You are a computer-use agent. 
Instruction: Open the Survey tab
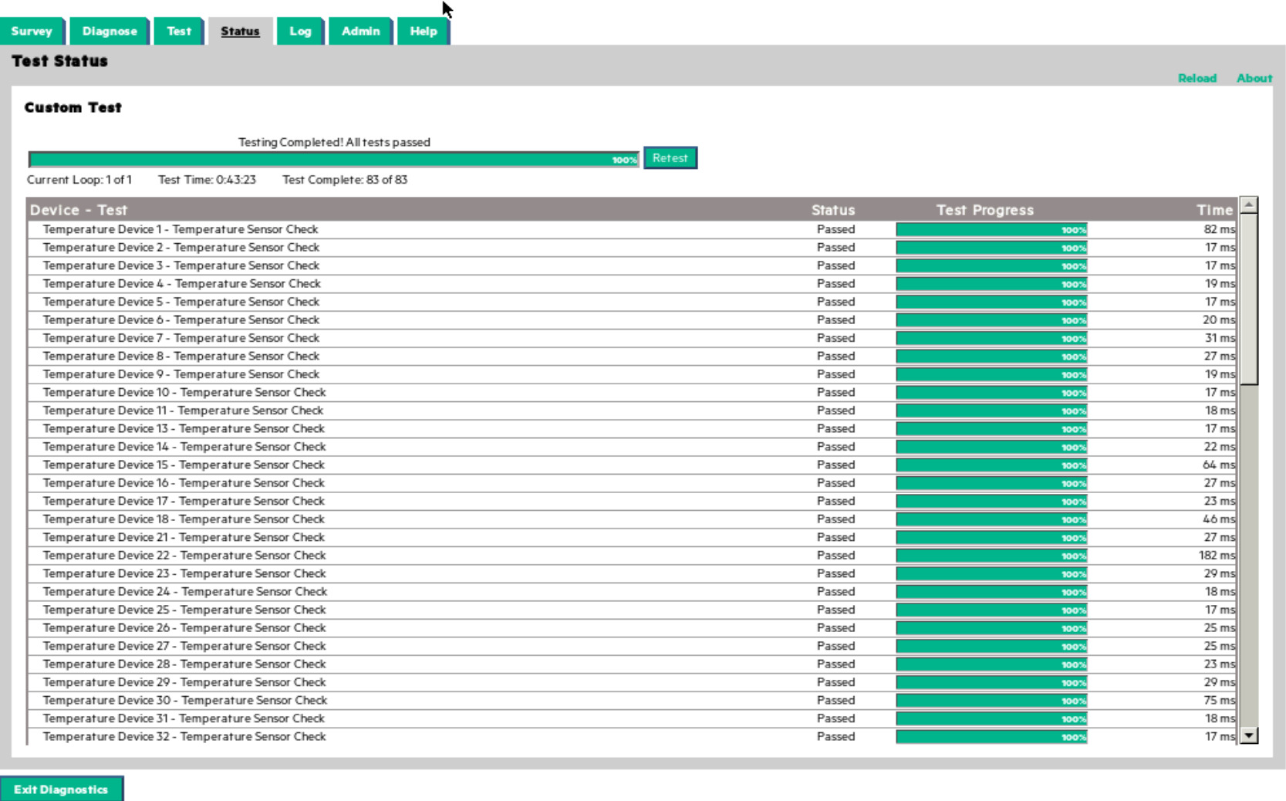point(32,32)
